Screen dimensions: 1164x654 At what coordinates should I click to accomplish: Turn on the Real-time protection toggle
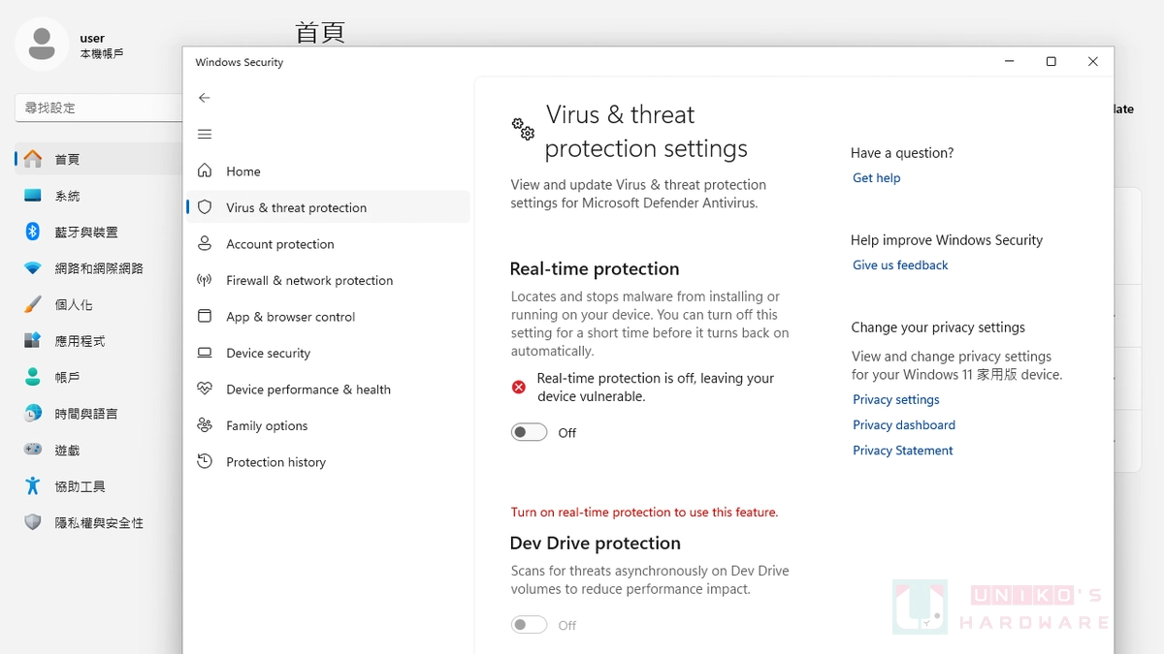[530, 432]
